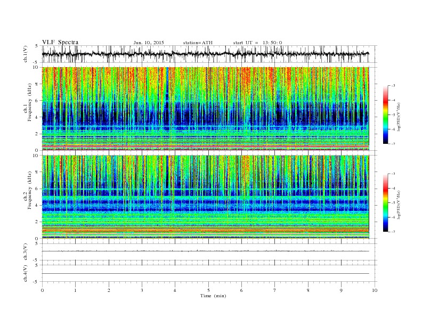Click the "Time (min)" axis label
422x326 pixels.
(213, 296)
